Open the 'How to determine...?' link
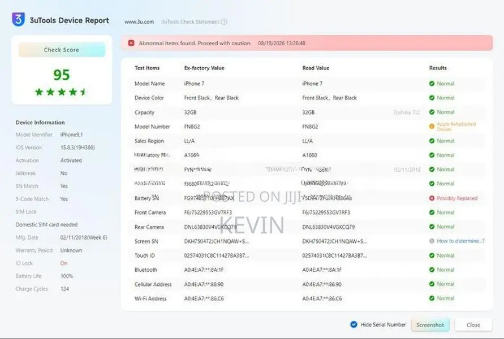Image resolution: width=504 pixels, height=339 pixels. (x=460, y=241)
